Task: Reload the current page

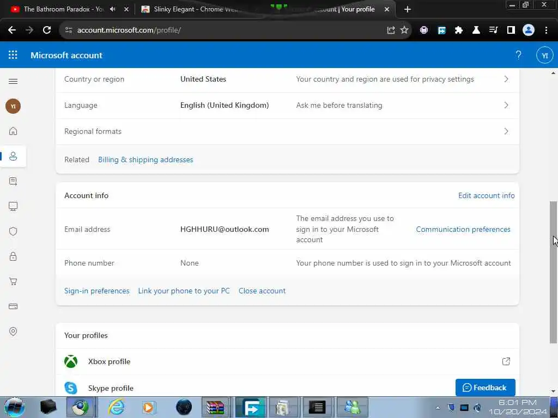Action: (x=47, y=30)
